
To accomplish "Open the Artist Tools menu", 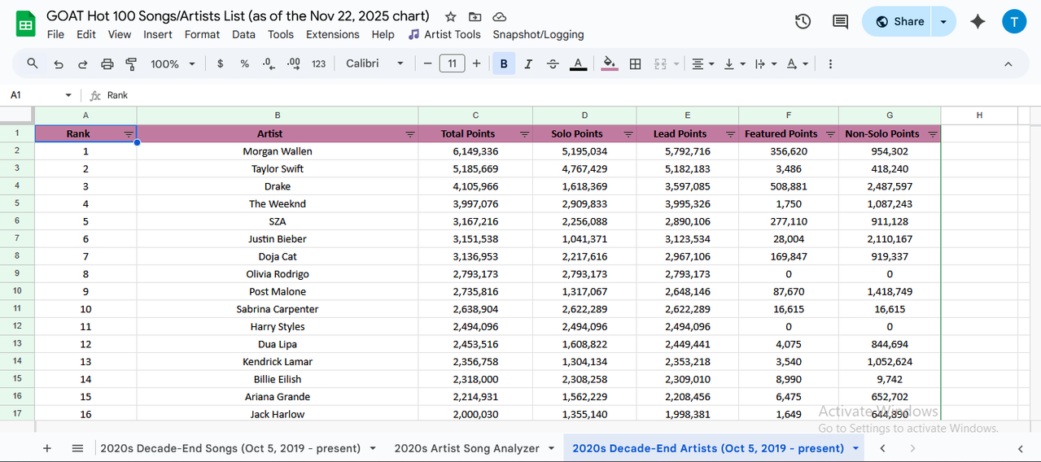I will point(444,34).
